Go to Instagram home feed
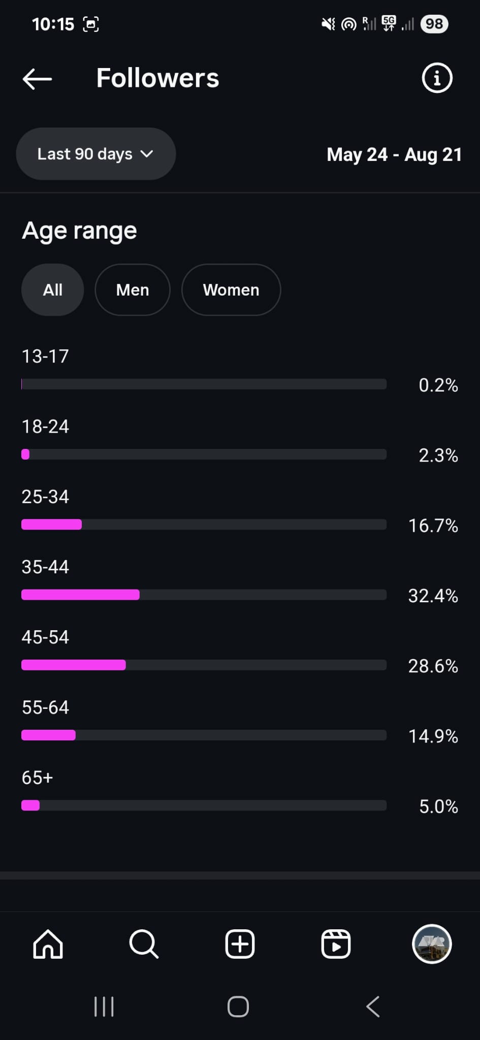The width and height of the screenshot is (480, 1040). [x=48, y=944]
